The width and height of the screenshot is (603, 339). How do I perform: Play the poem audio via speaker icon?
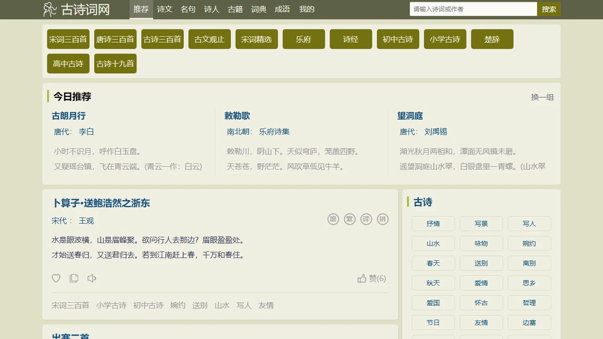(92, 278)
